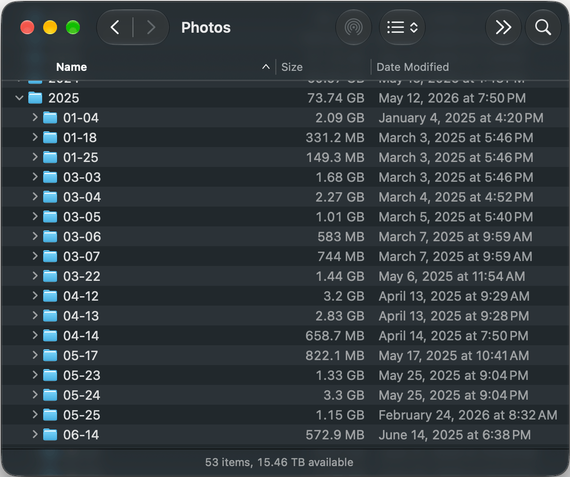The width and height of the screenshot is (570, 477).
Task: Select the 05-17 folder icon
Action: click(x=50, y=355)
